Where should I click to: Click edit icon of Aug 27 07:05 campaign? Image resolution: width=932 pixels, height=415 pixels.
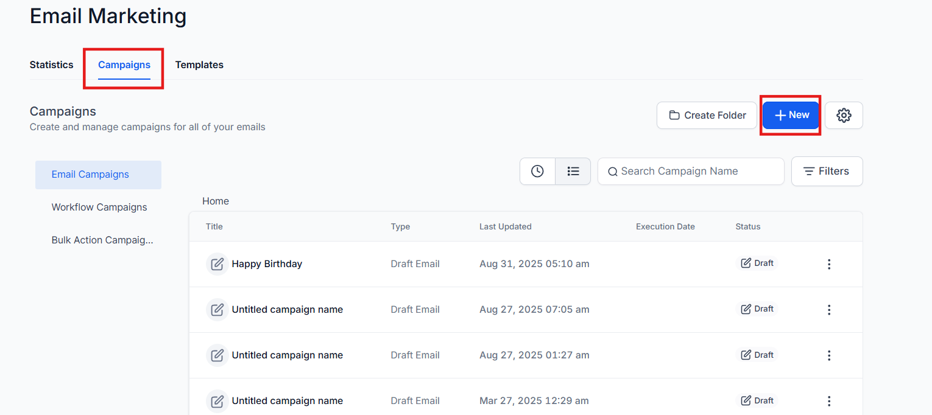coord(217,310)
